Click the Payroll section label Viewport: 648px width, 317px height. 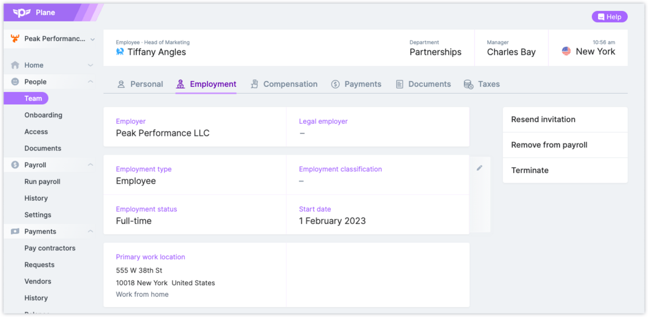(35, 165)
